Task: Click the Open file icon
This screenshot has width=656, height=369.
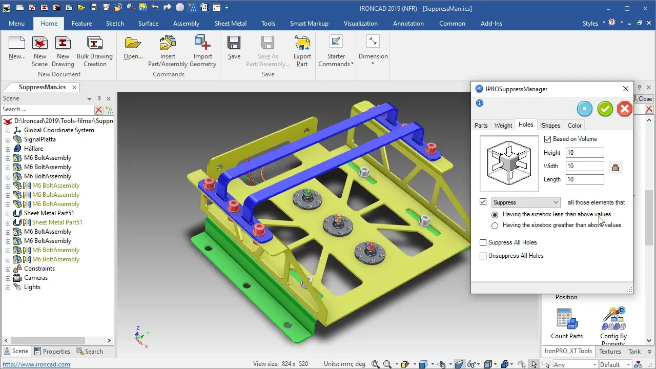Action: tap(133, 43)
